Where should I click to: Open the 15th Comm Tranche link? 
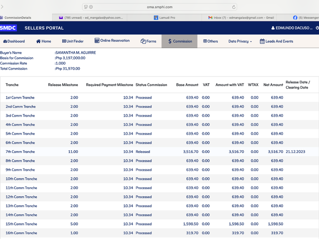click(21, 224)
